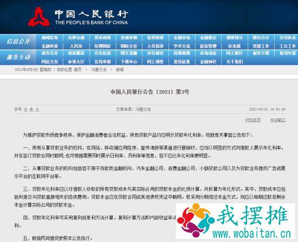Set font size to 小

(37, 110)
